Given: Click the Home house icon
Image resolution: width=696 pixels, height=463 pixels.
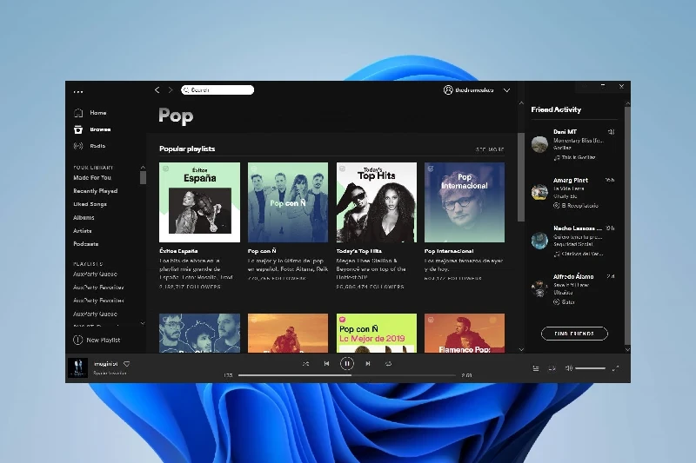Looking at the screenshot, I should pyautogui.click(x=78, y=113).
